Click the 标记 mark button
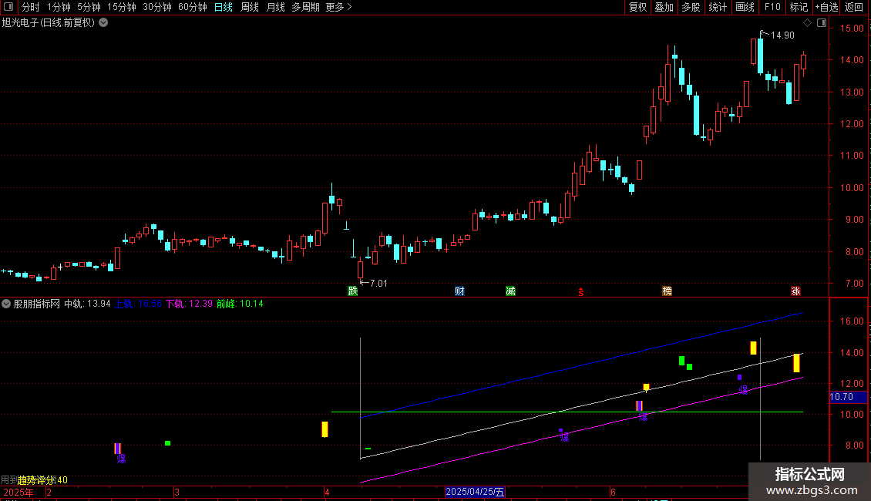 click(x=799, y=7)
